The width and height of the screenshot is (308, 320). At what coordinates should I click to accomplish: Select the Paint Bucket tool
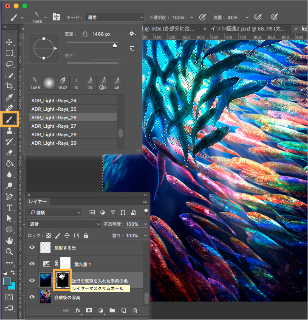point(9,164)
